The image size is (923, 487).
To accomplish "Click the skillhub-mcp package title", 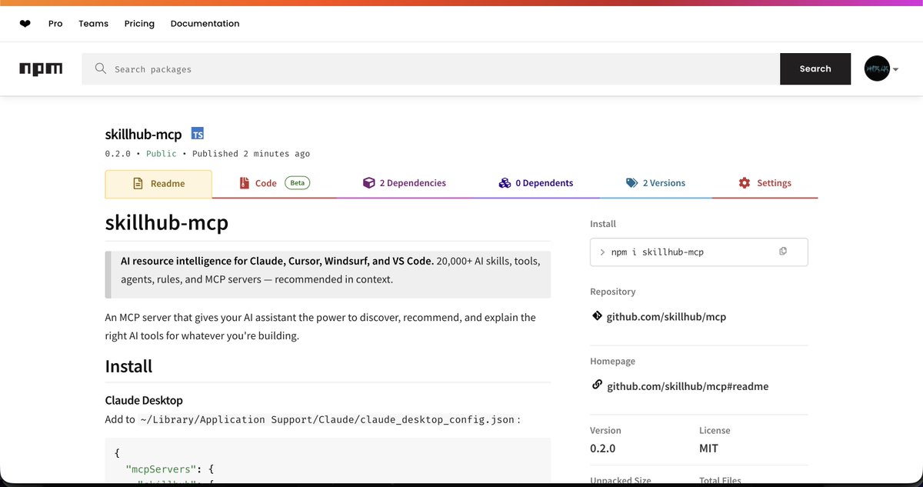I will tap(143, 135).
